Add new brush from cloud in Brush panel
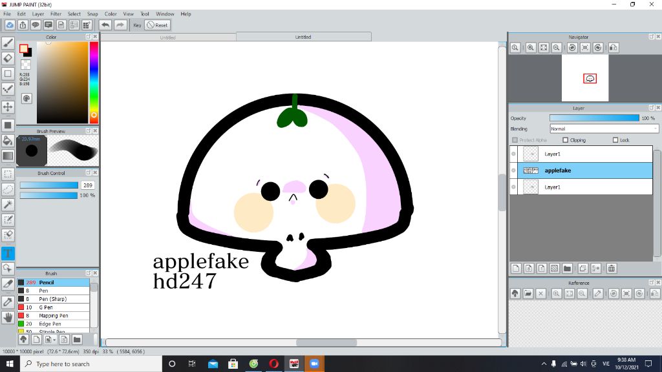Image resolution: width=662 pixels, height=372 pixels. [x=24, y=339]
